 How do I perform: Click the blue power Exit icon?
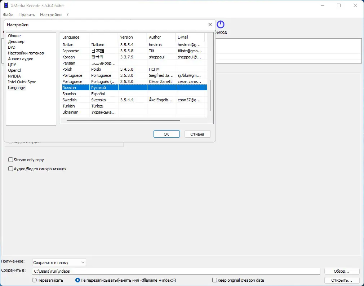[x=221, y=25]
